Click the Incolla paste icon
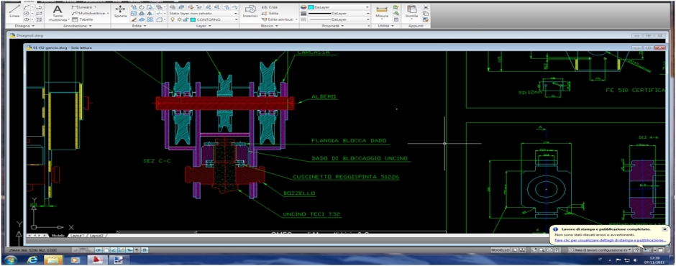This screenshot has width=676, height=266. tap(411, 12)
